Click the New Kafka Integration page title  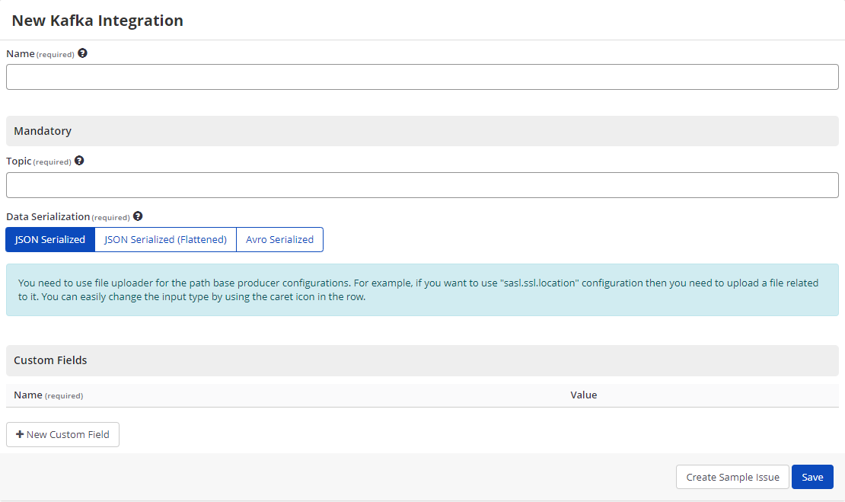pos(97,20)
